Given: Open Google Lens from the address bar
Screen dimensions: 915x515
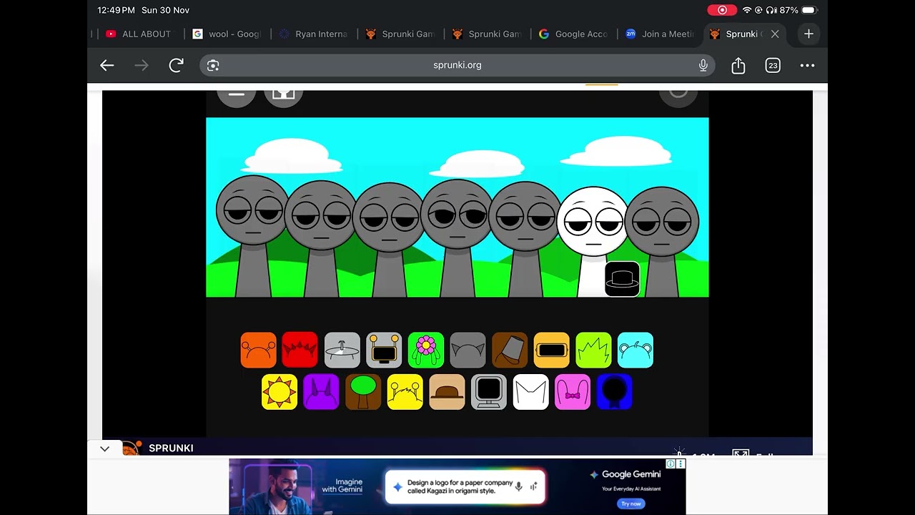Looking at the screenshot, I should (x=213, y=65).
